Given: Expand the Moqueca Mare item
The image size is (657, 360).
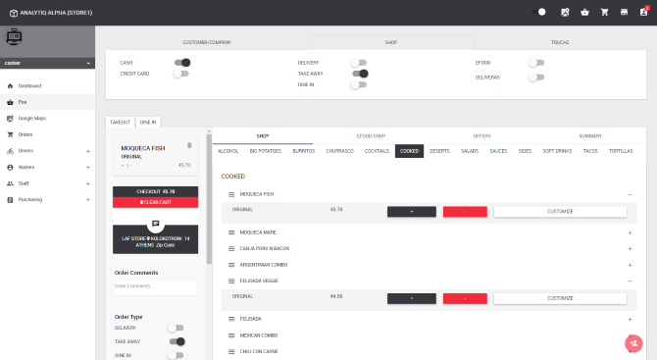Looking at the screenshot, I should (630, 232).
